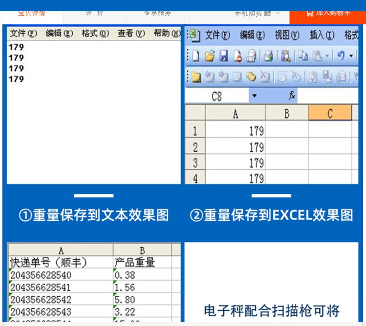Select column C header in Excel
This screenshot has width=366, height=326.
330,114
